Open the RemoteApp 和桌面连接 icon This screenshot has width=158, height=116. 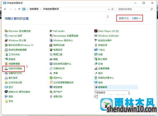(x=51, y=36)
